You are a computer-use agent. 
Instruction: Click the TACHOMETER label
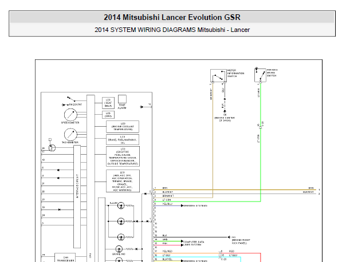(x=70, y=142)
